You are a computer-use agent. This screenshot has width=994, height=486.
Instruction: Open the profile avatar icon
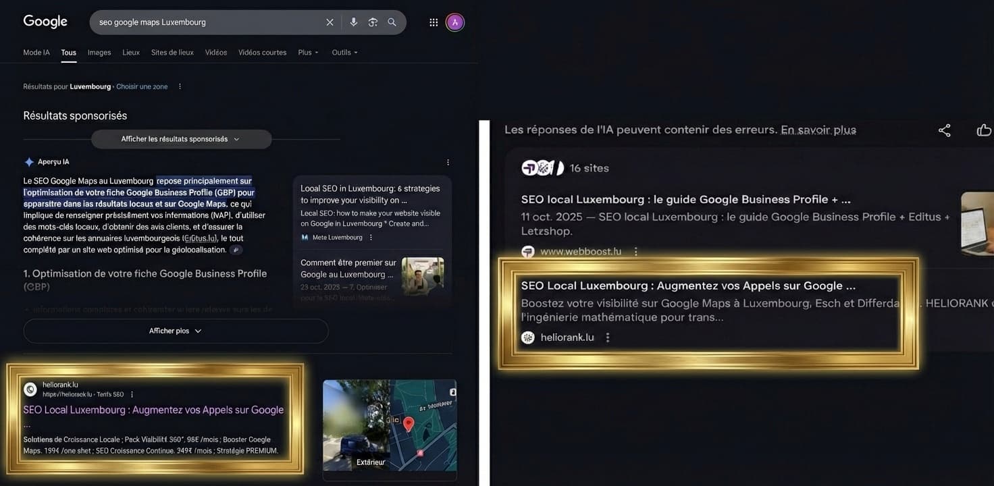click(454, 22)
